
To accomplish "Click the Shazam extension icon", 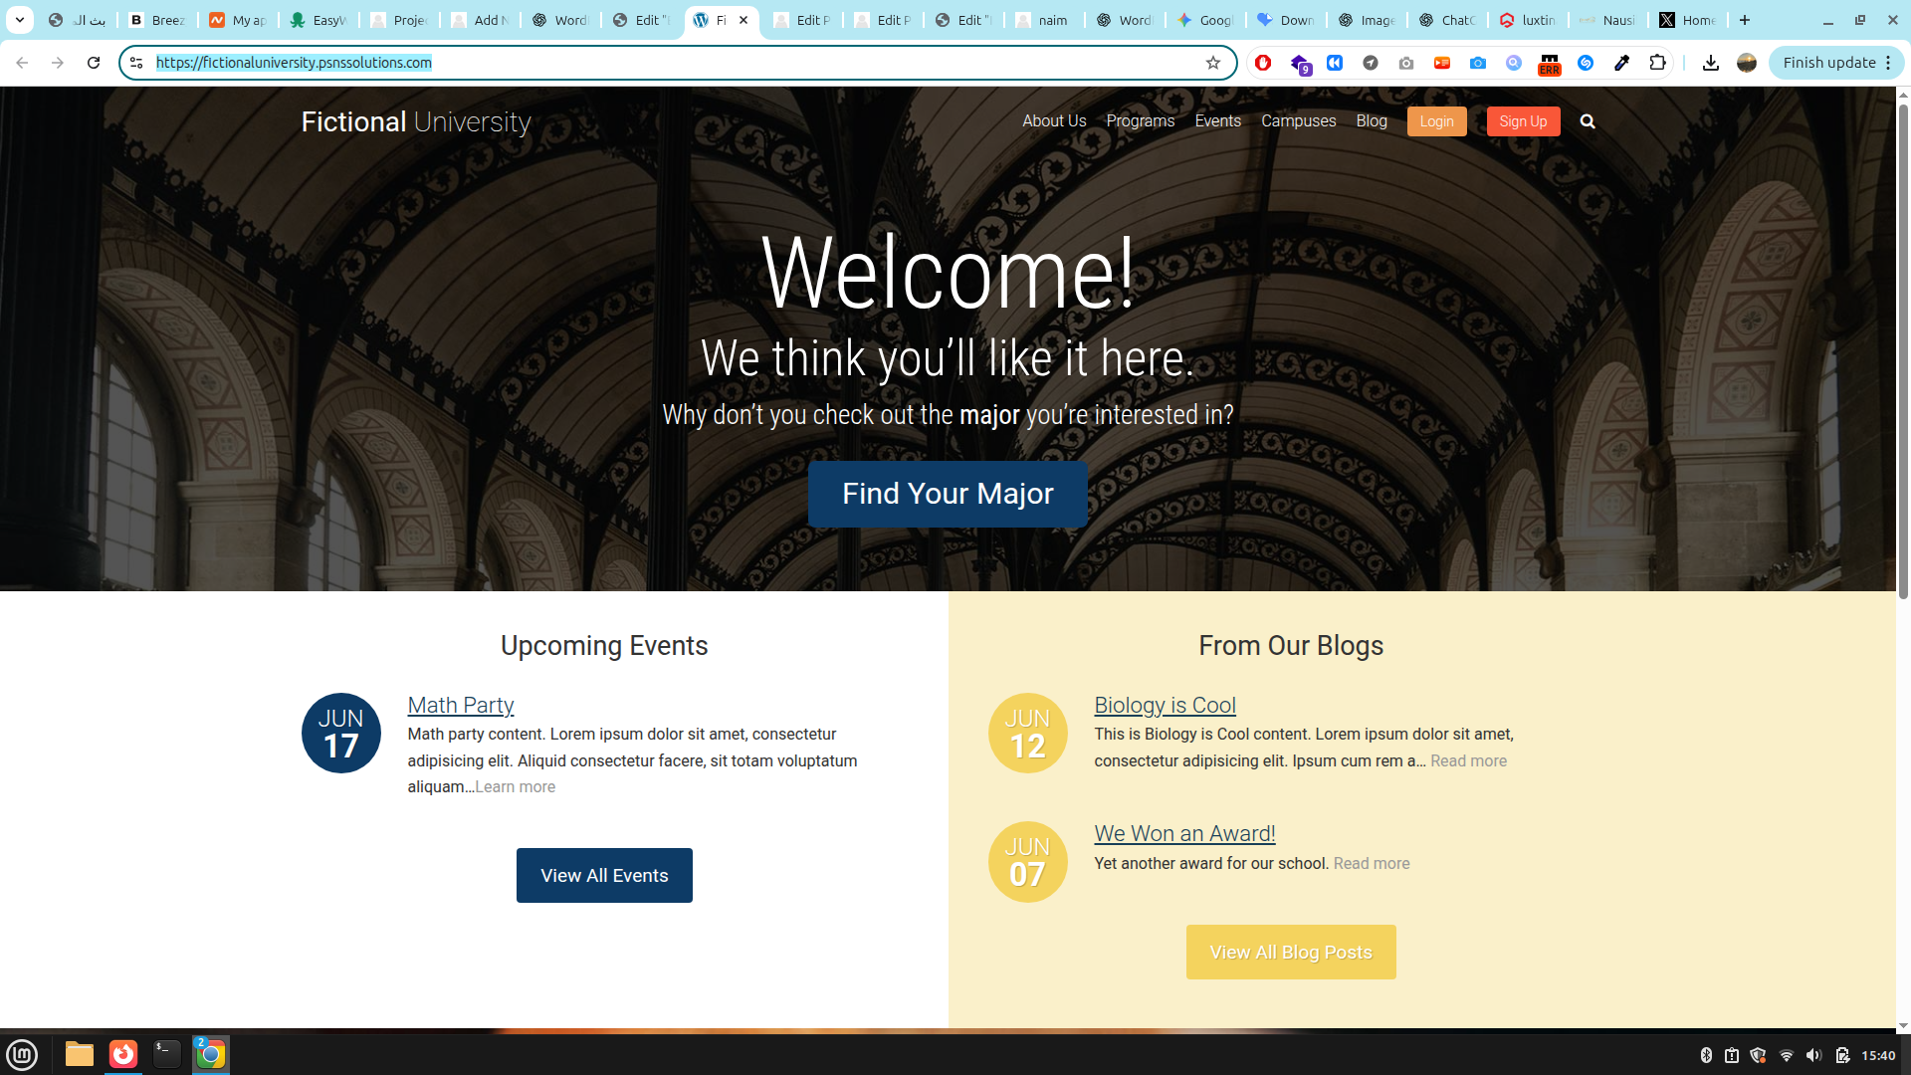I will point(1586,63).
